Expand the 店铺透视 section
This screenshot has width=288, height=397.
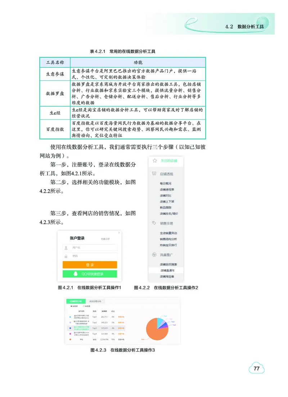click(166, 174)
